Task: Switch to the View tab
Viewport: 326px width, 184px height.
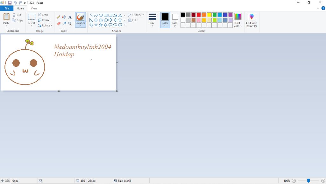Action: pos(34,8)
